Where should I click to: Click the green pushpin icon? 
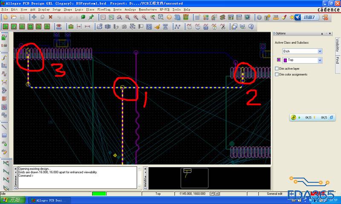(91, 17)
